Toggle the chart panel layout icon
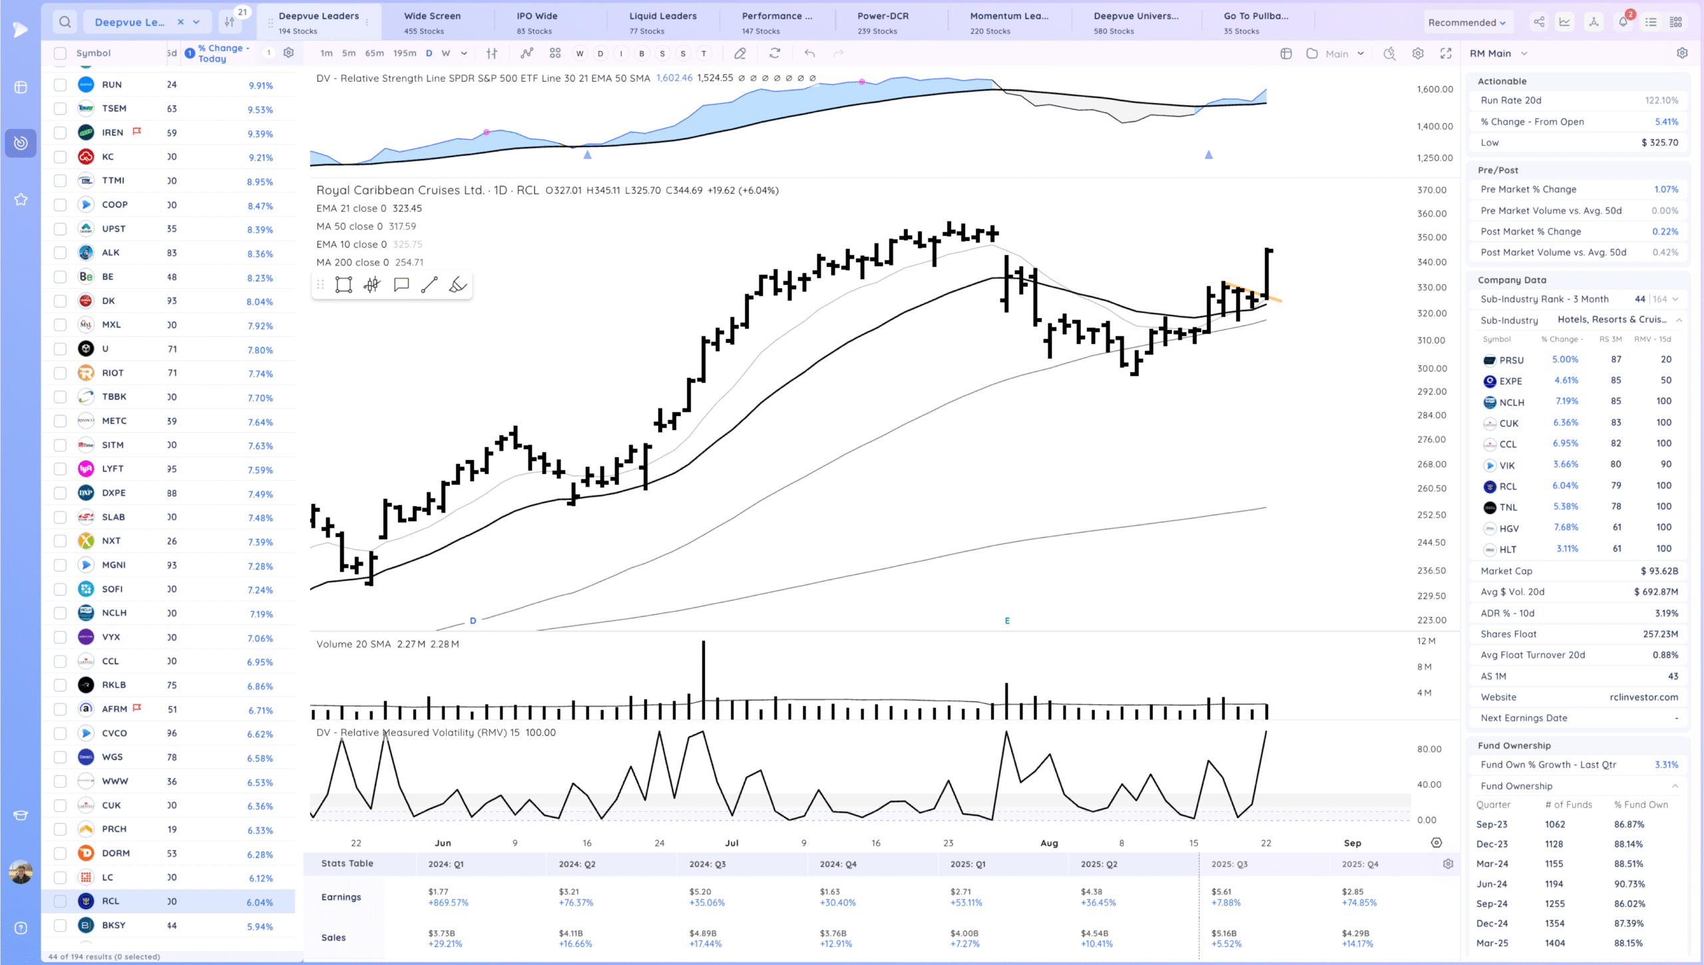 coord(1286,53)
